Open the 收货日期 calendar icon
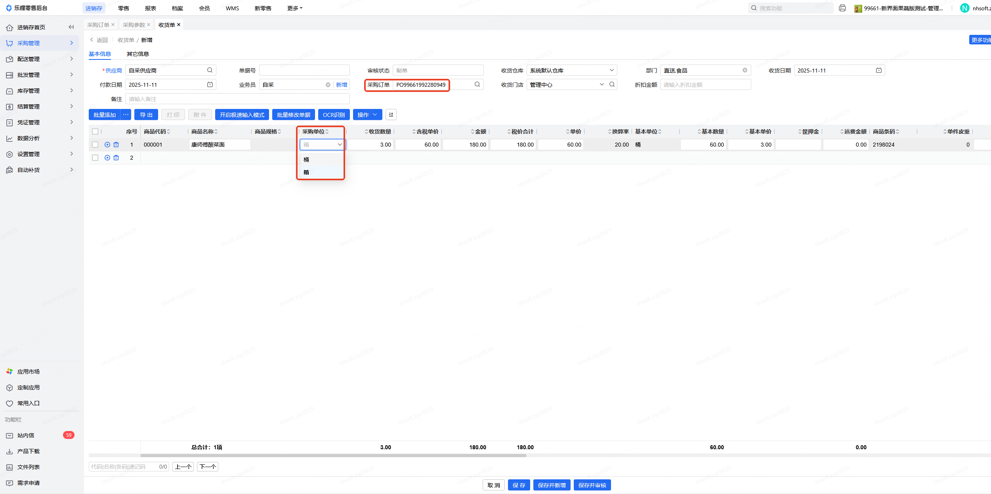This screenshot has height=494, width=991. 878,70
